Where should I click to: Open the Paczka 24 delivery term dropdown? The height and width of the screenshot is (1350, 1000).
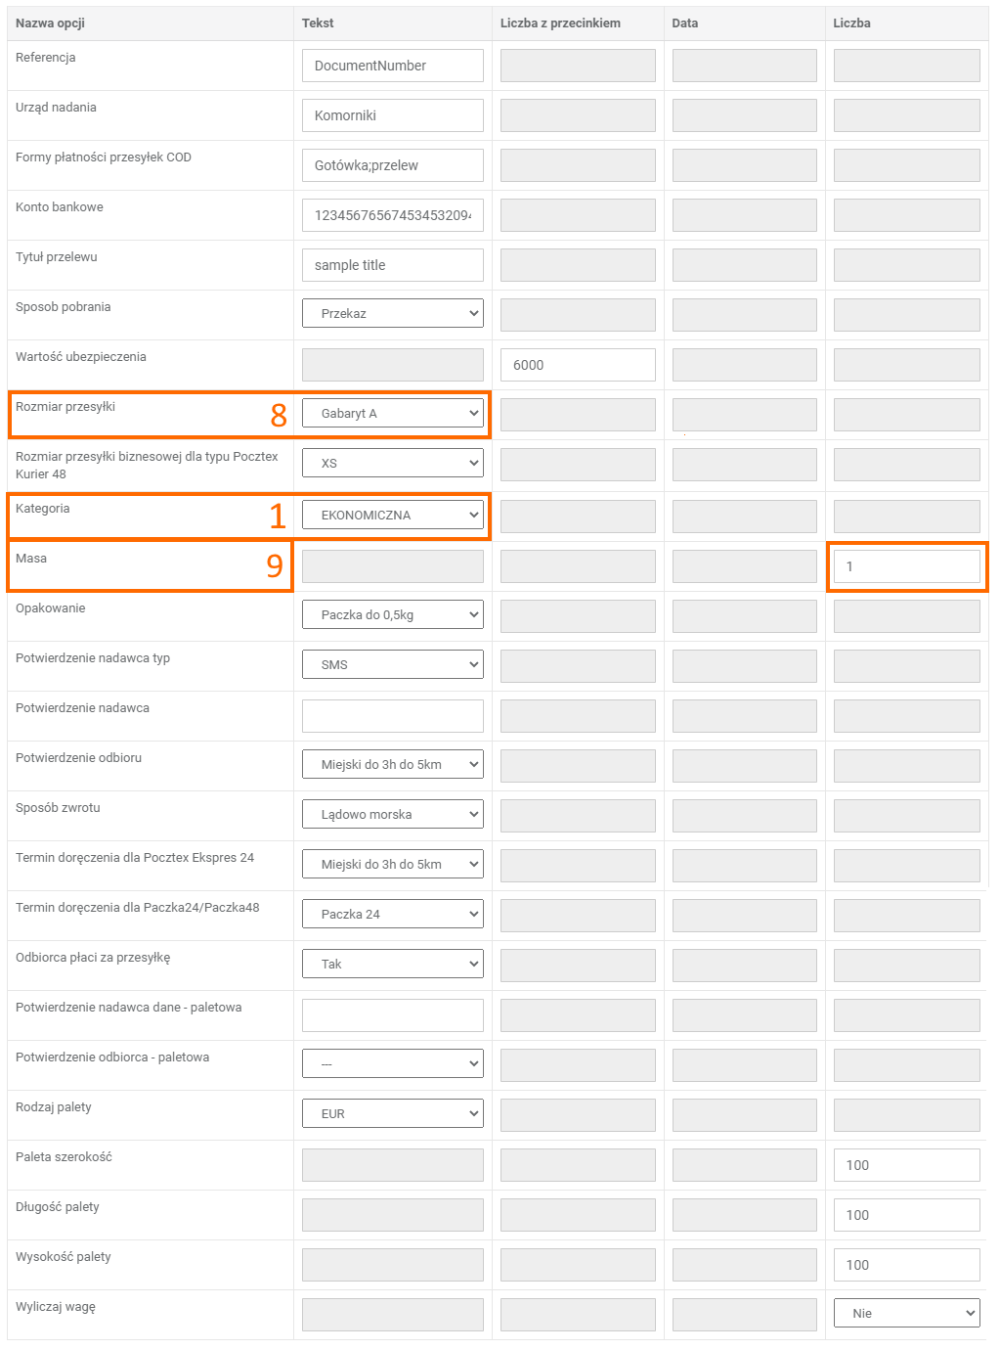tap(392, 915)
